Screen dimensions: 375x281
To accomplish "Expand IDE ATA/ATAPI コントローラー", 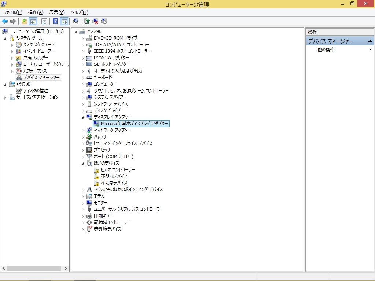I will click(83, 45).
